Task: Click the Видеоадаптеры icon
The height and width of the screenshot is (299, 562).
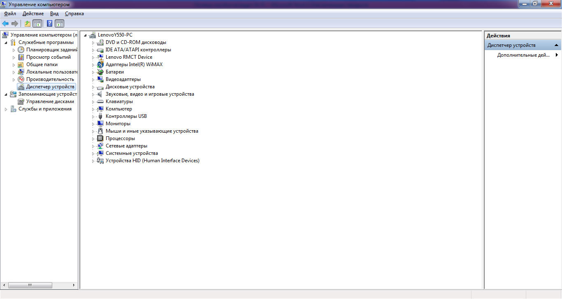Action: tap(100, 79)
